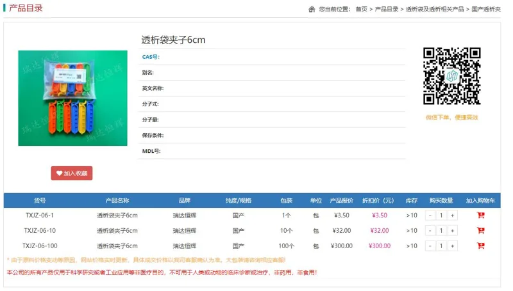The image size is (513, 291).
Task: Click the 纯度/规格 column header
Action: click(x=238, y=201)
